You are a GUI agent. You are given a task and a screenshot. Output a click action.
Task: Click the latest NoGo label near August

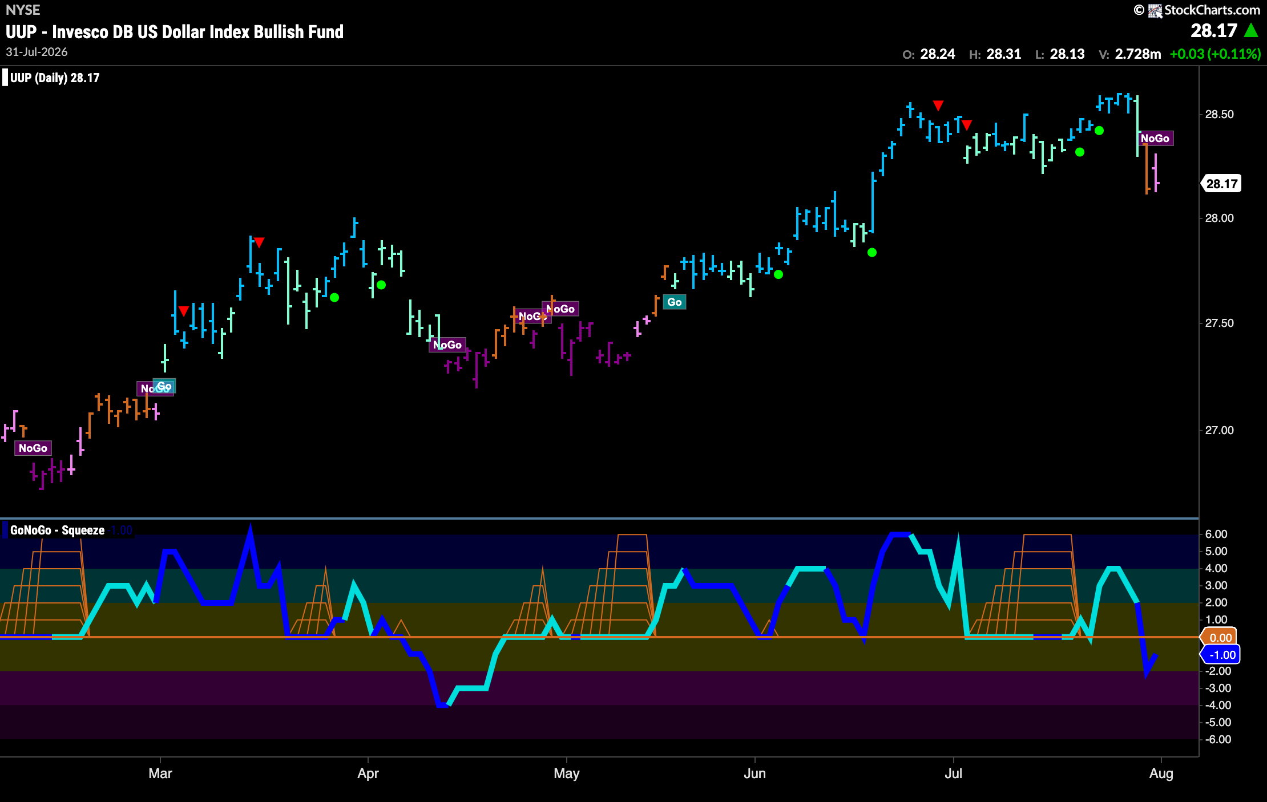(1155, 138)
